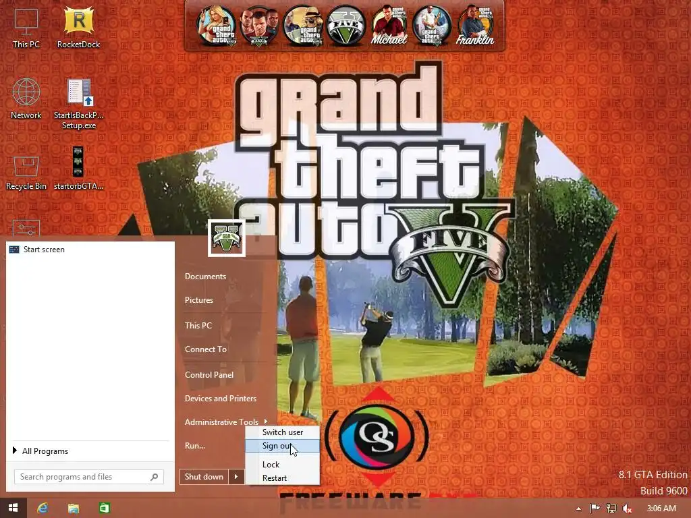This screenshot has width=691, height=518.
Task: Click the Michael dock icon
Action: 389,26
